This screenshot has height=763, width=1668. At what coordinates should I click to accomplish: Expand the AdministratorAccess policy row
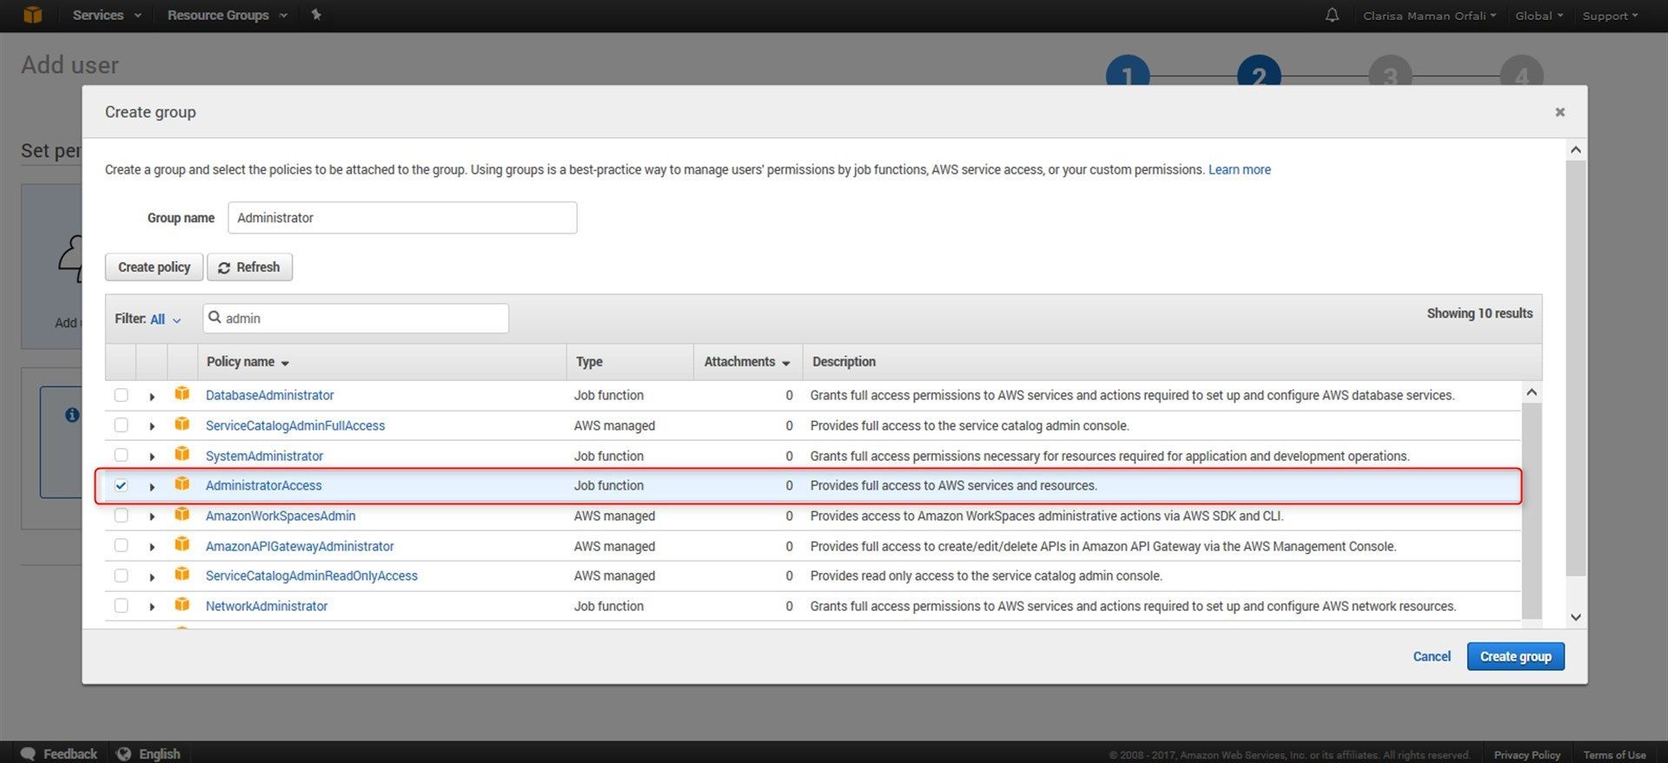tap(152, 487)
